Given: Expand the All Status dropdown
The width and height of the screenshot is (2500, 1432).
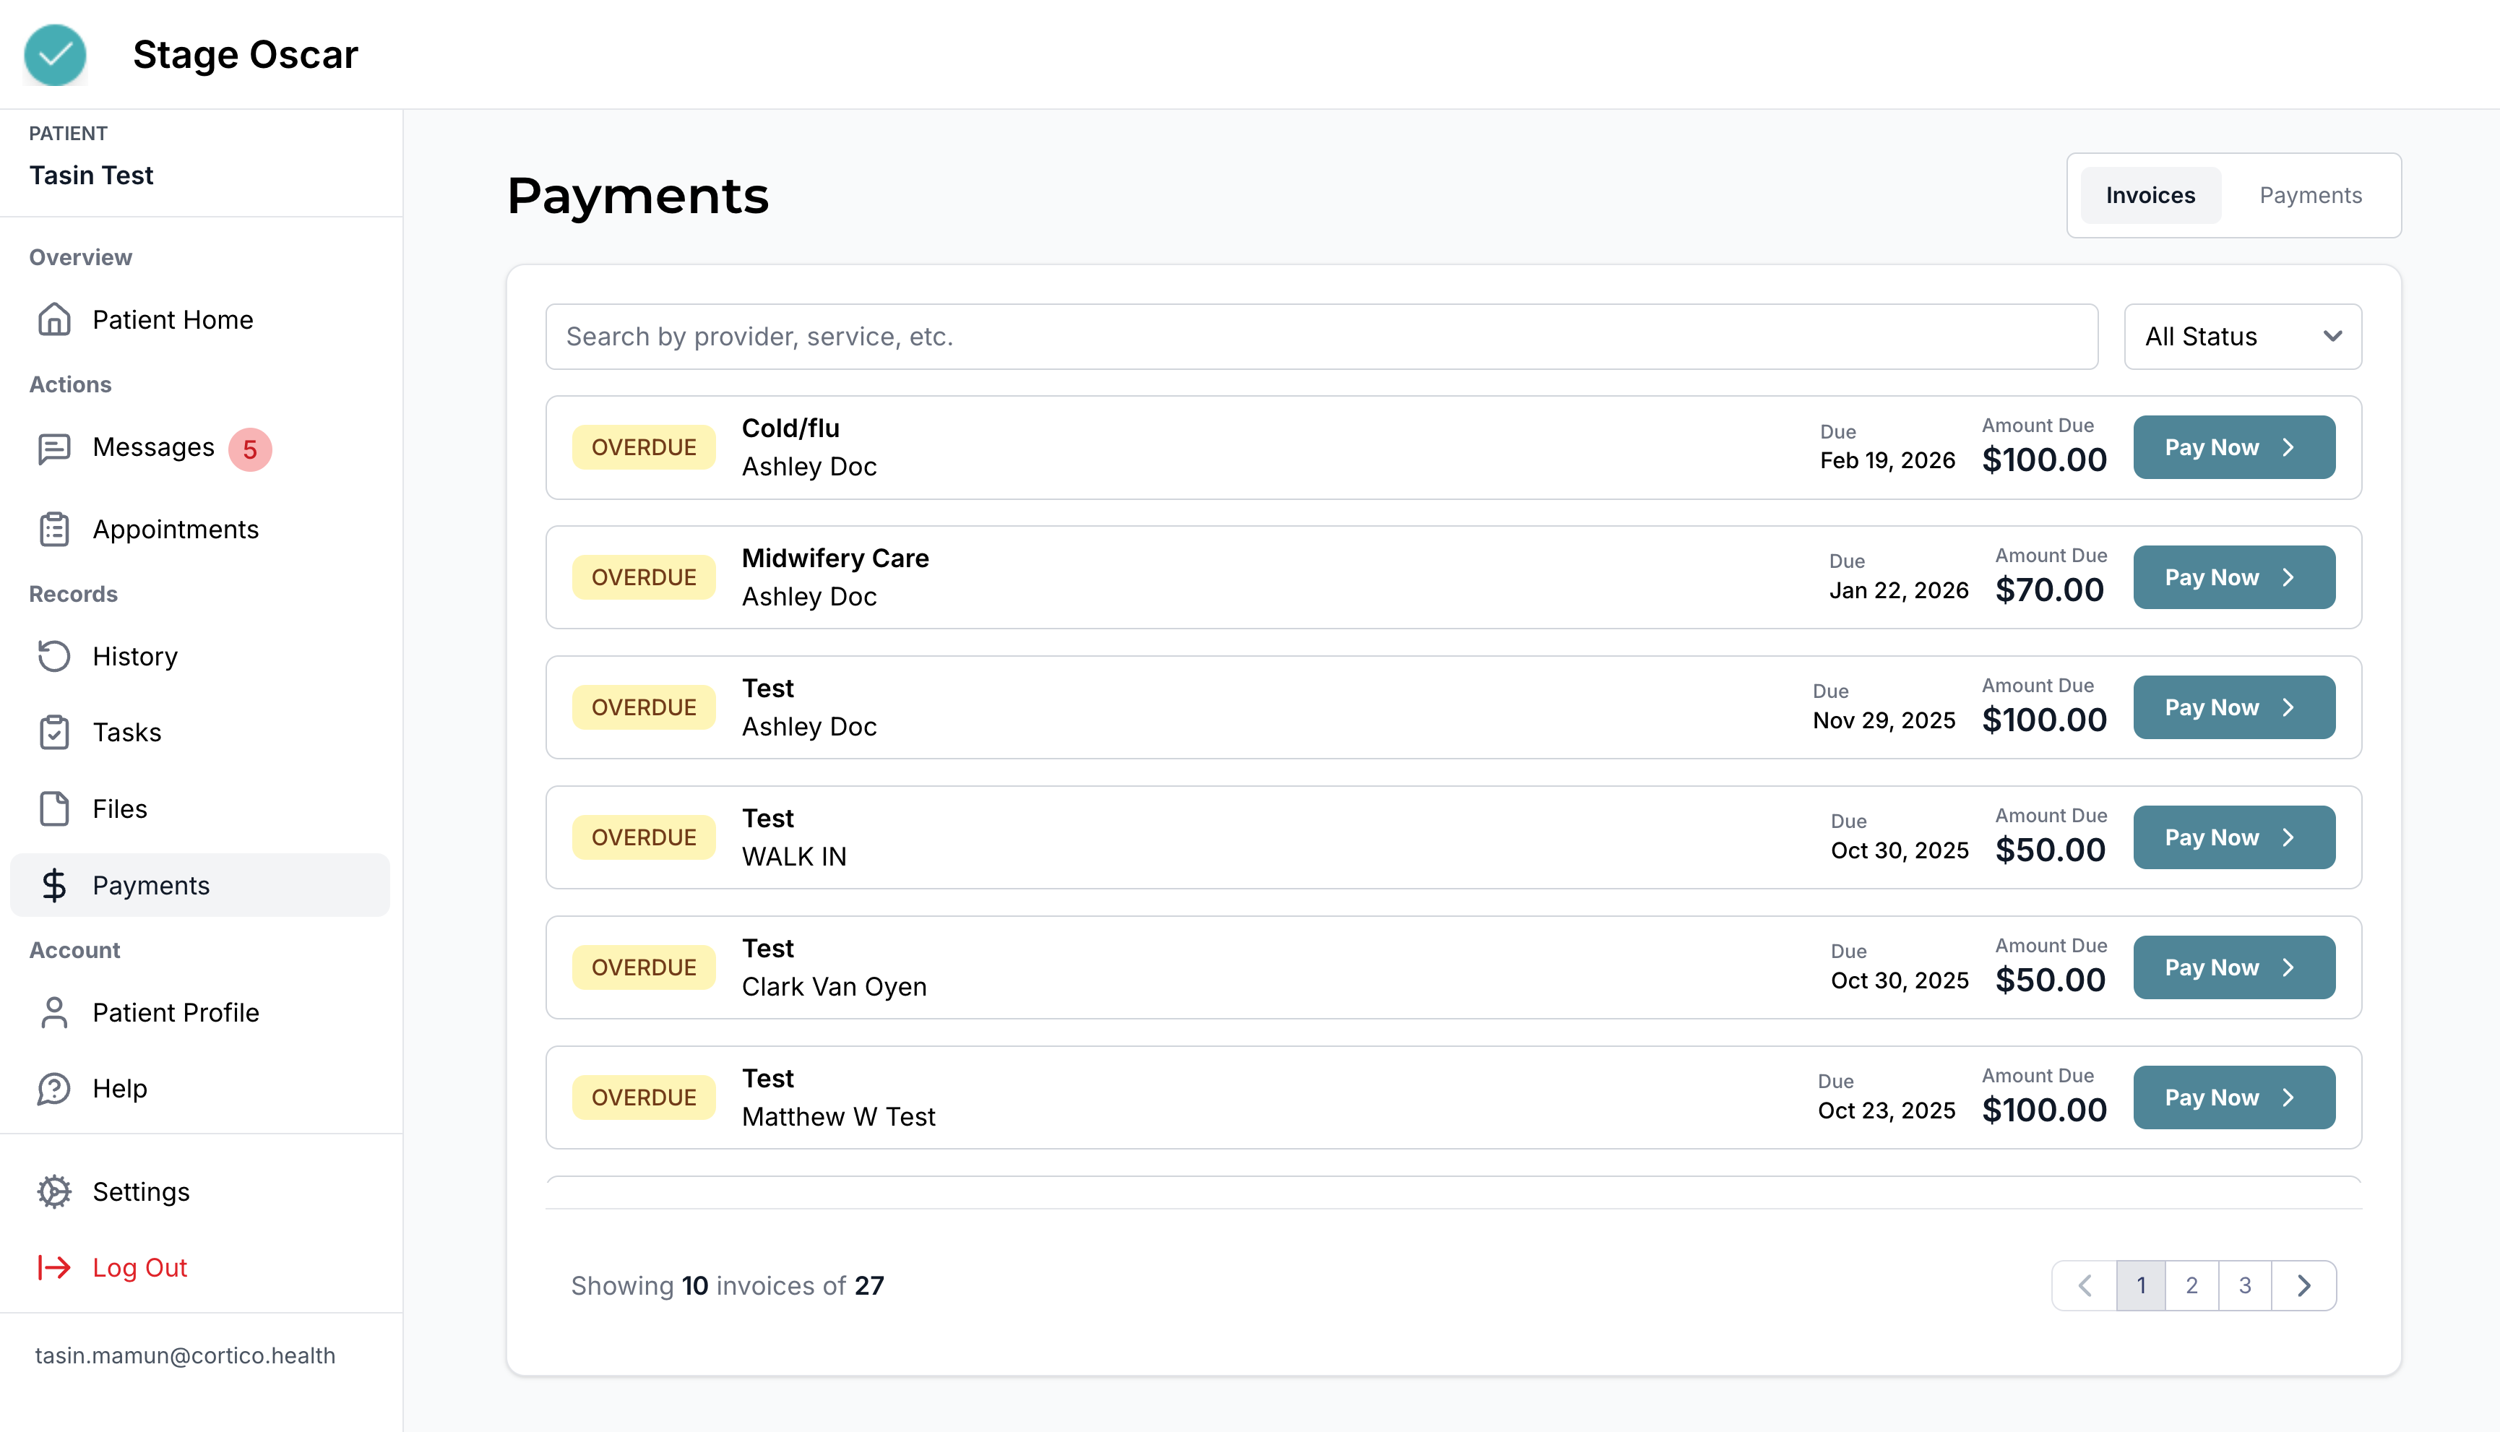Looking at the screenshot, I should pyautogui.click(x=2242, y=337).
